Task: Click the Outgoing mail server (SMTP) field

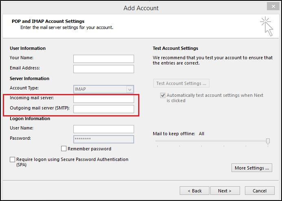Action: click(x=104, y=109)
